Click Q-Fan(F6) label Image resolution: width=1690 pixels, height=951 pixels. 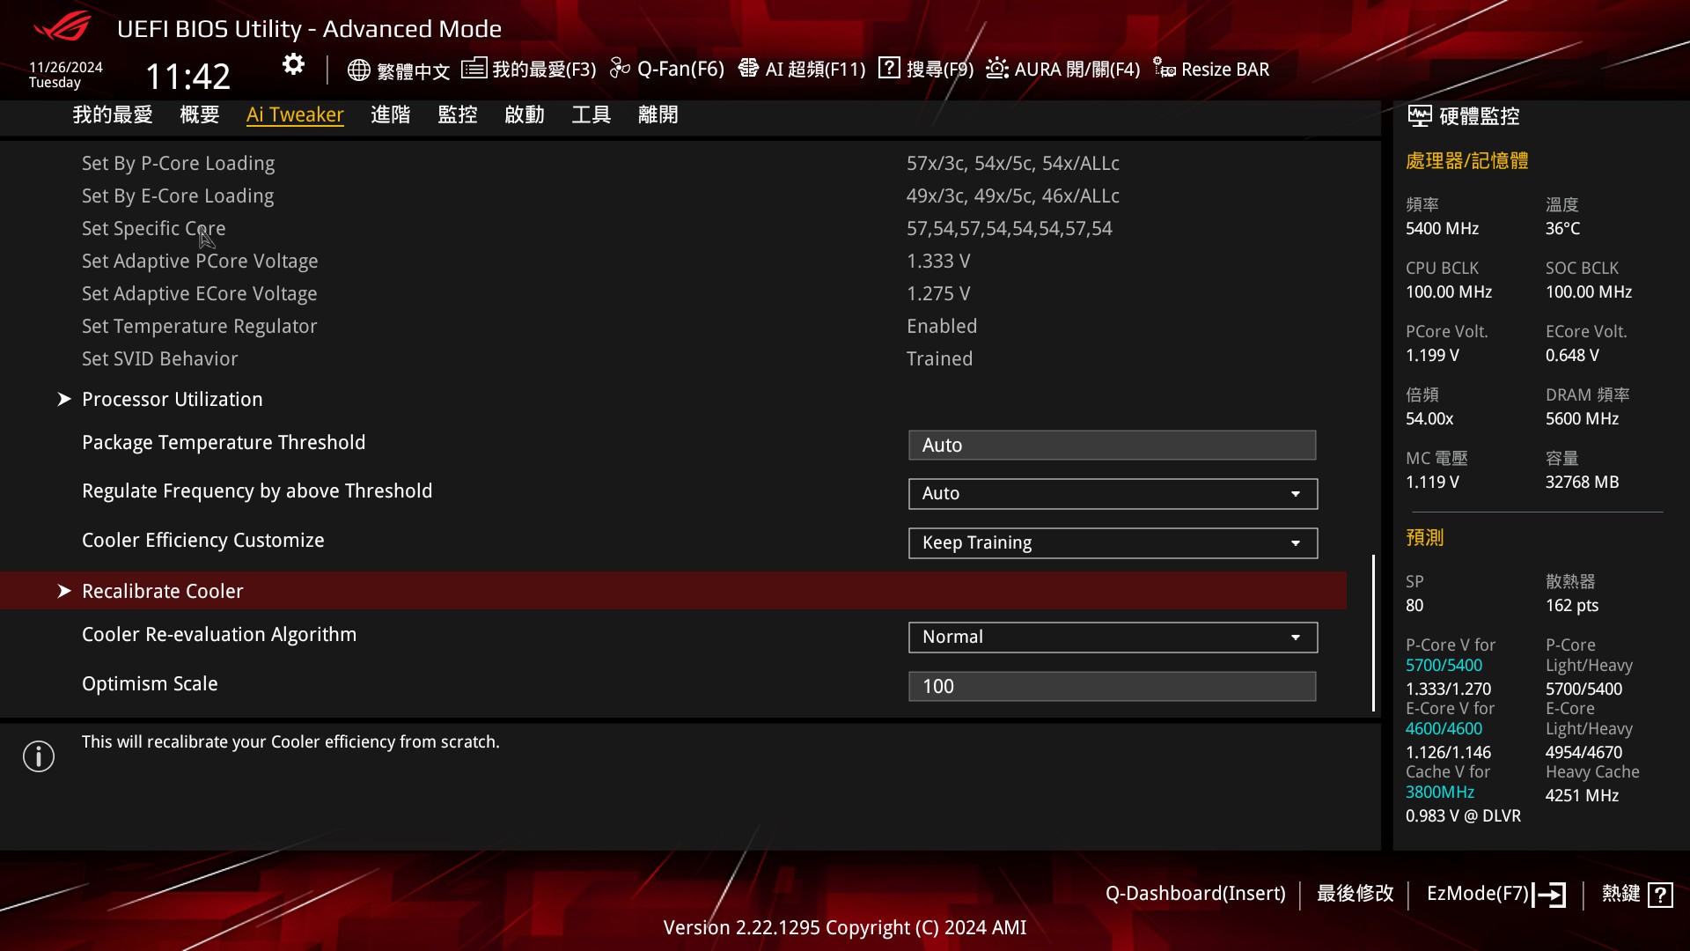click(680, 70)
